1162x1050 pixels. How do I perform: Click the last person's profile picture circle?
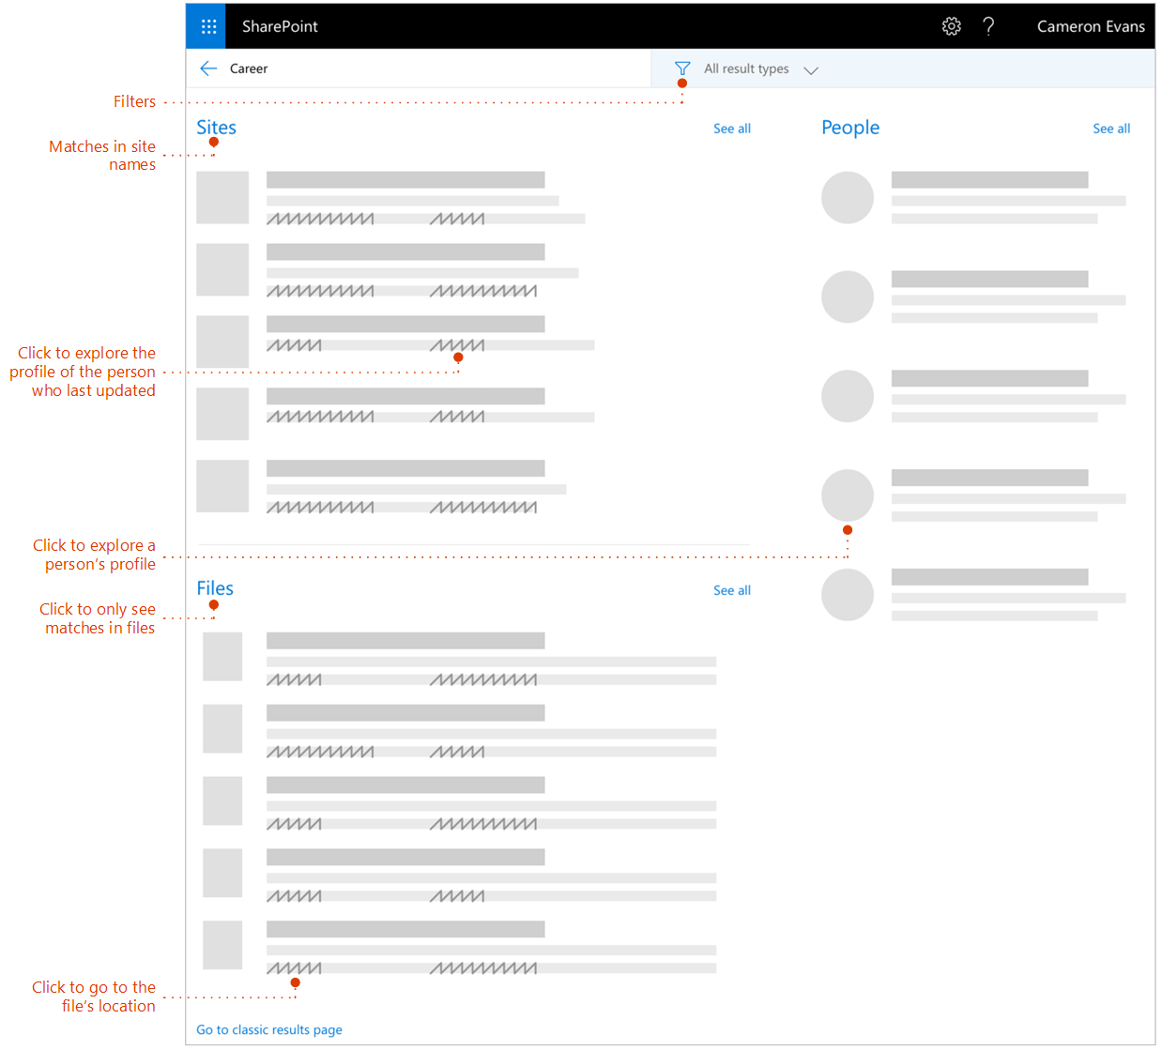click(x=848, y=595)
